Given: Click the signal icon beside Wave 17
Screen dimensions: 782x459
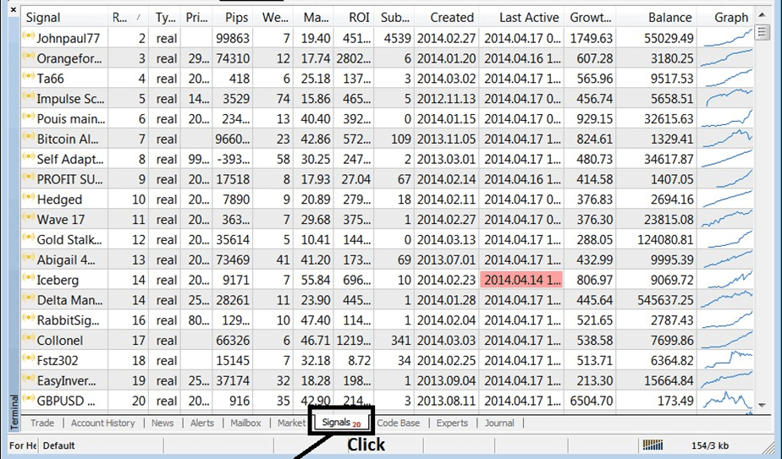Looking at the screenshot, I should (28, 218).
